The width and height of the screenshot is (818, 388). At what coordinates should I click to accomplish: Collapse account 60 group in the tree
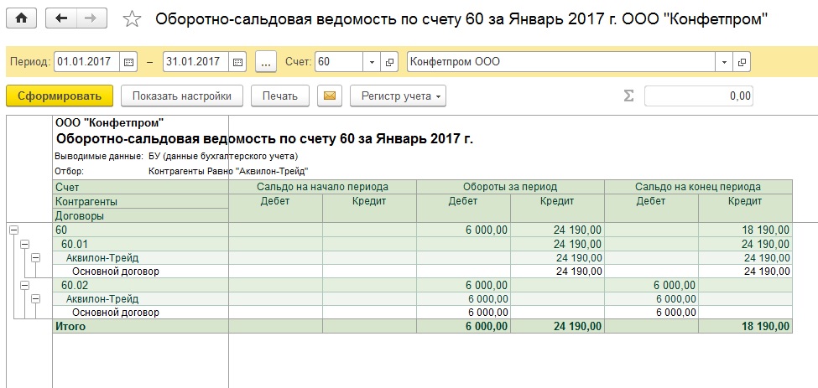click(13, 230)
